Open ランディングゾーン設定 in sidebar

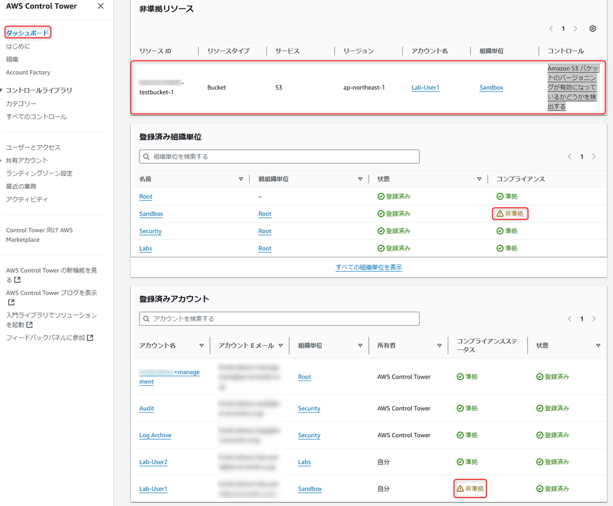(x=40, y=173)
